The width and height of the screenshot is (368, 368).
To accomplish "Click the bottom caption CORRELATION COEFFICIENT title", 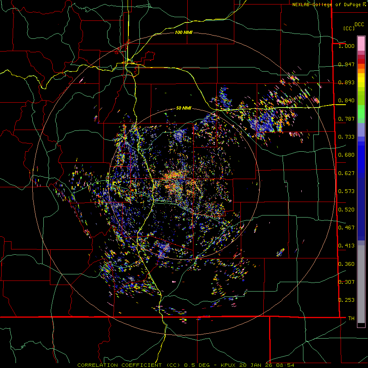I will (119, 365).
